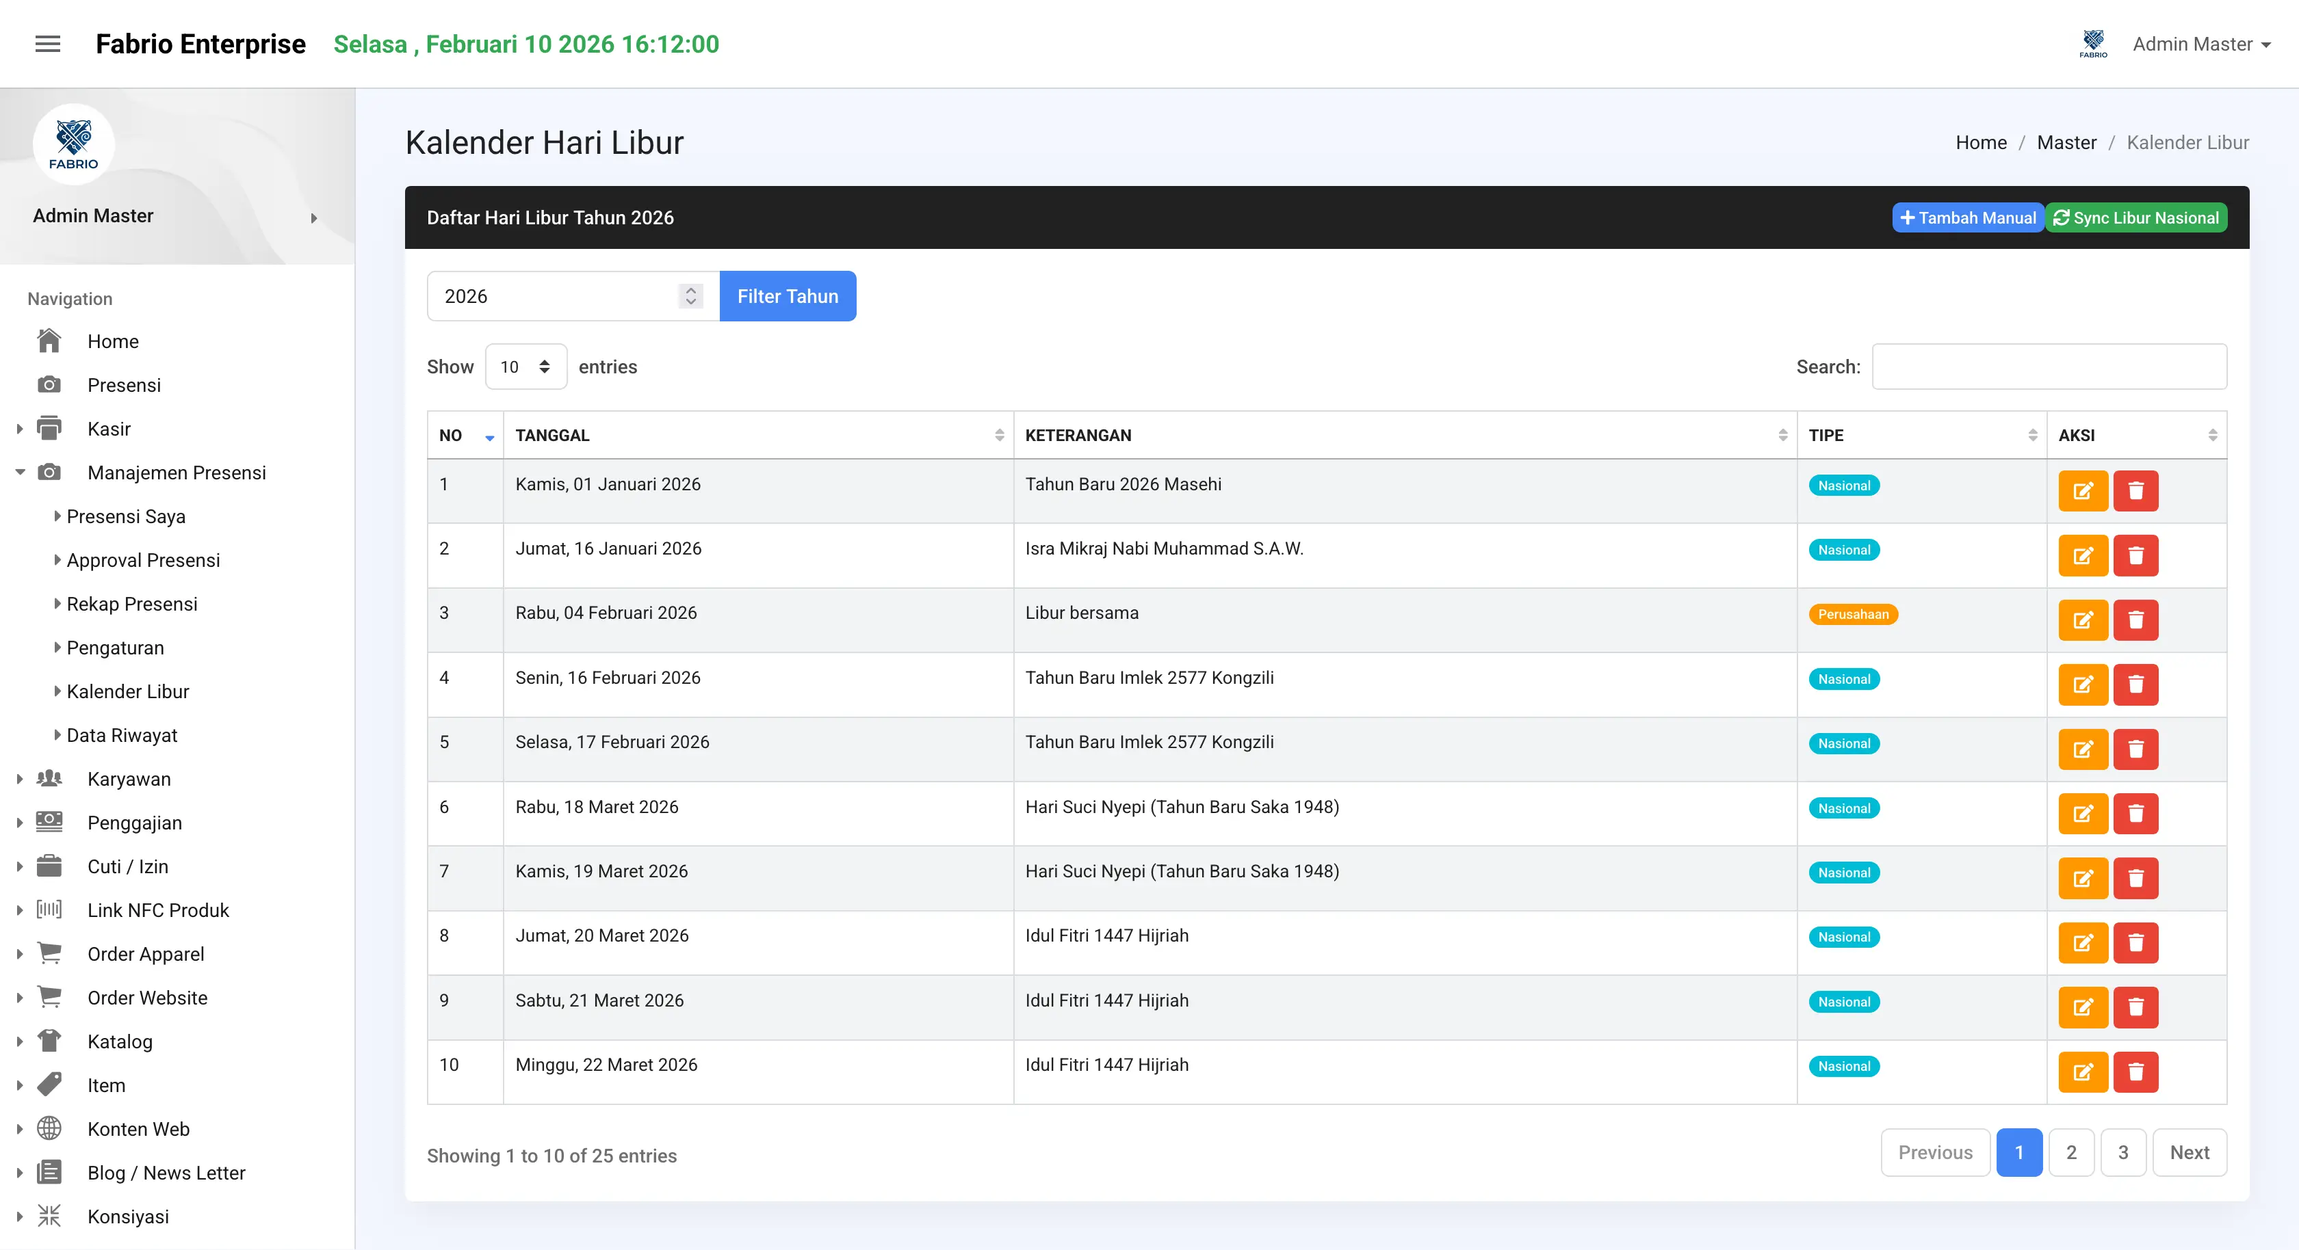Image resolution: width=2299 pixels, height=1250 pixels.
Task: Open Kalender Libur submenu item
Action: [x=128, y=691]
